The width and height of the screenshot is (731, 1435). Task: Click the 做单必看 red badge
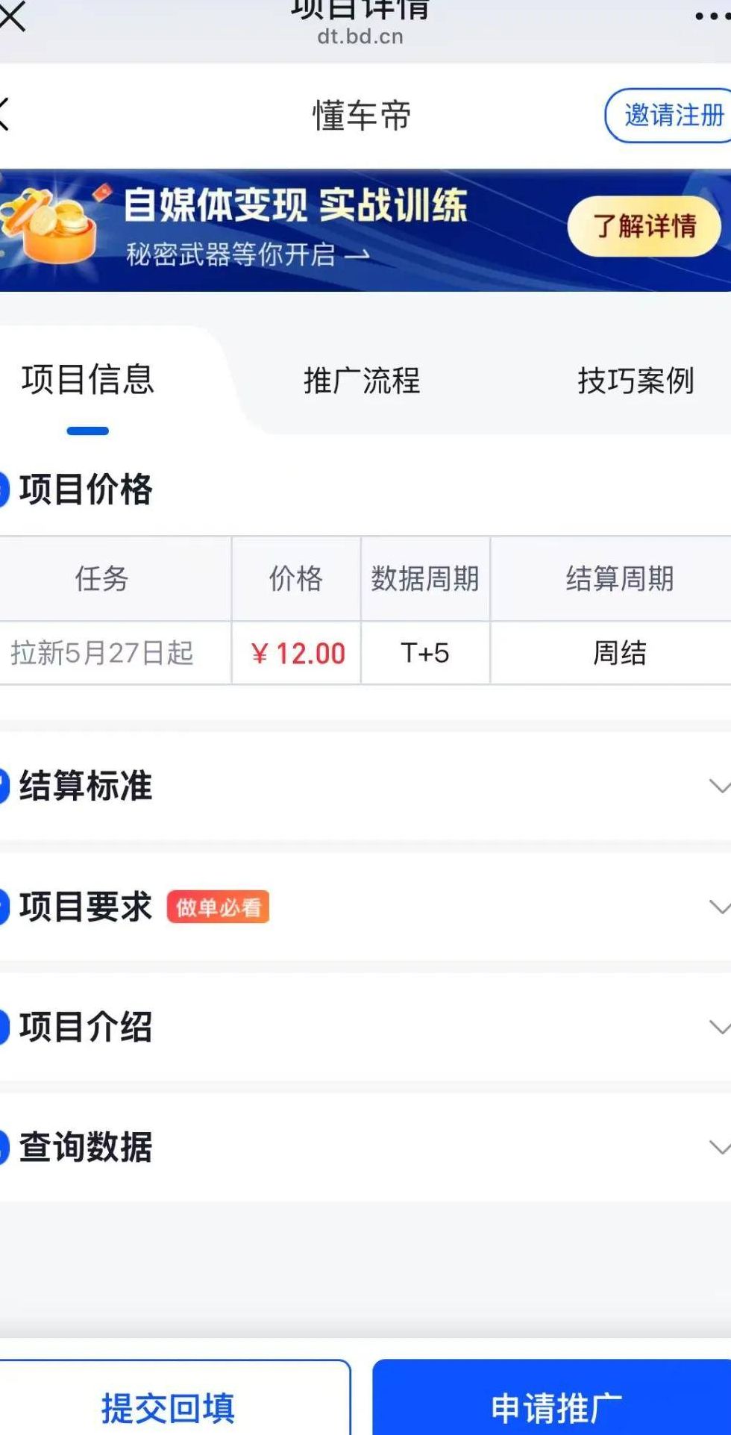tap(218, 907)
